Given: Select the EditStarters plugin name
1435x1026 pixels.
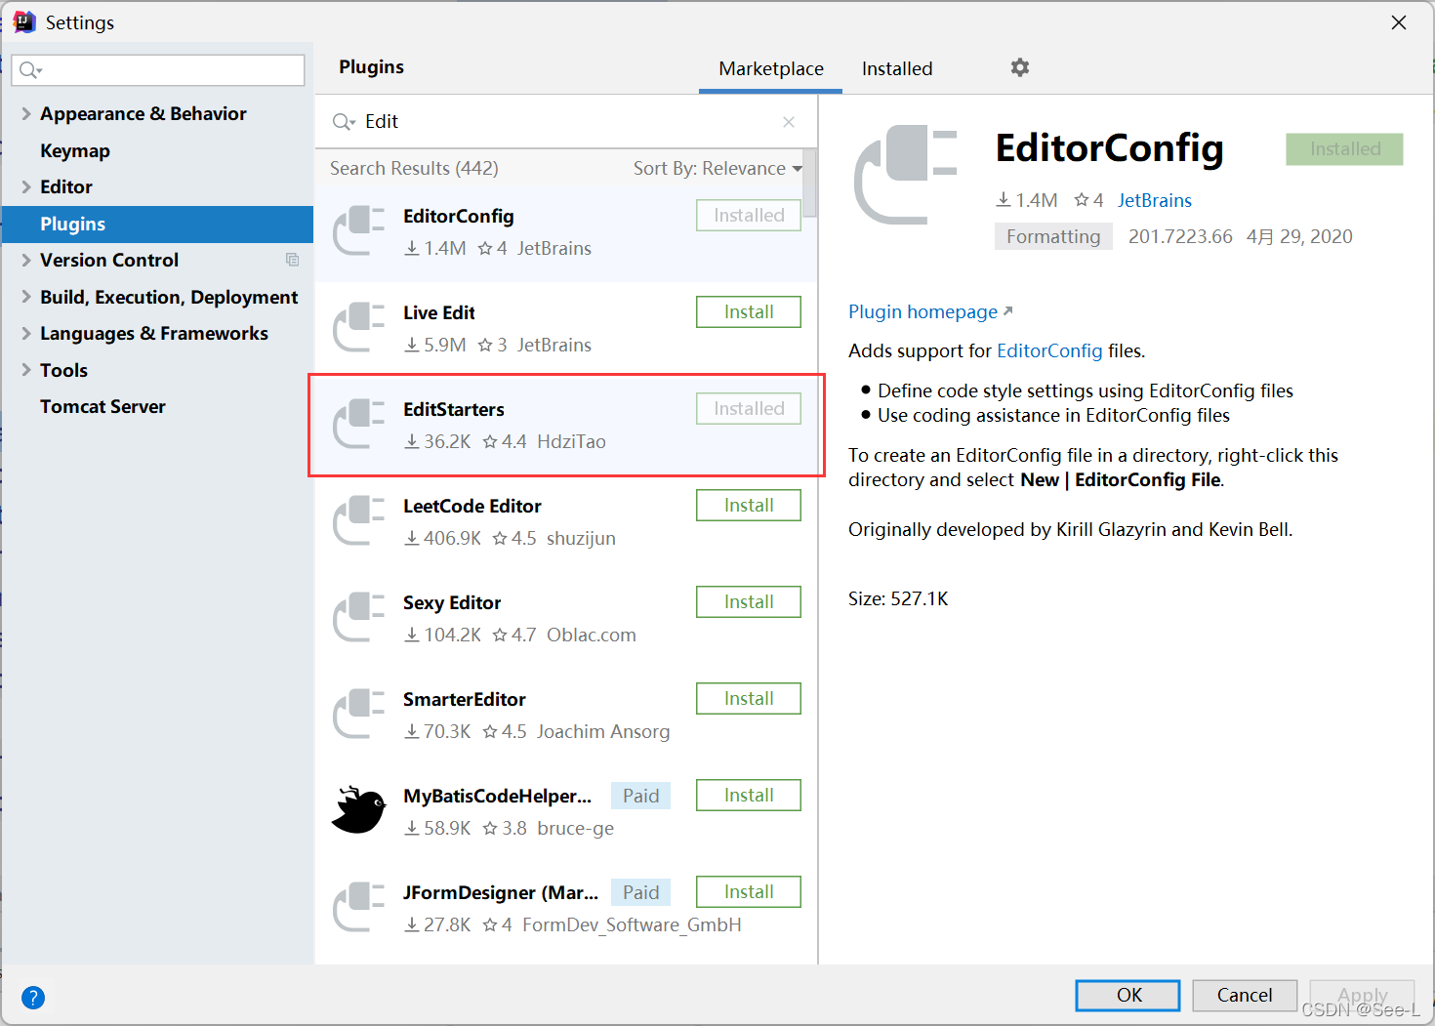Looking at the screenshot, I should (x=454, y=409).
